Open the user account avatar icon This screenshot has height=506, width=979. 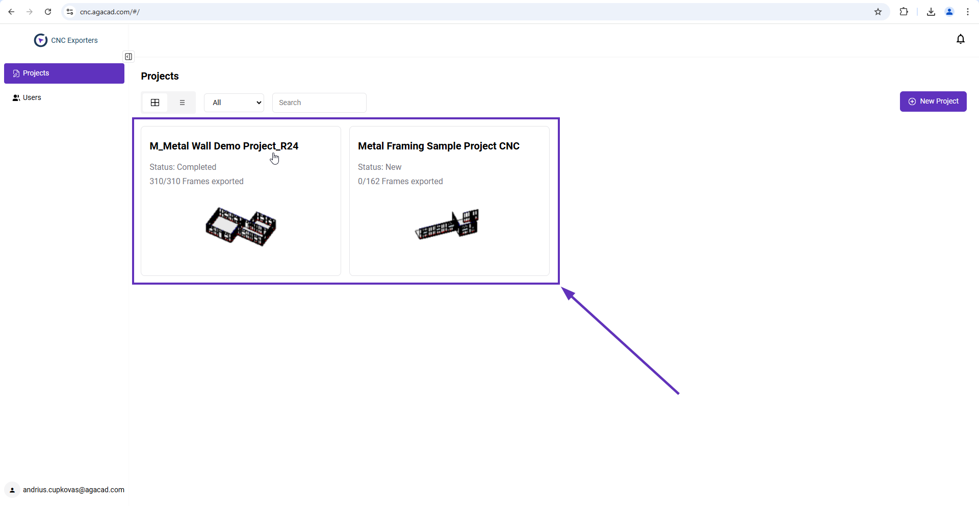click(12, 490)
